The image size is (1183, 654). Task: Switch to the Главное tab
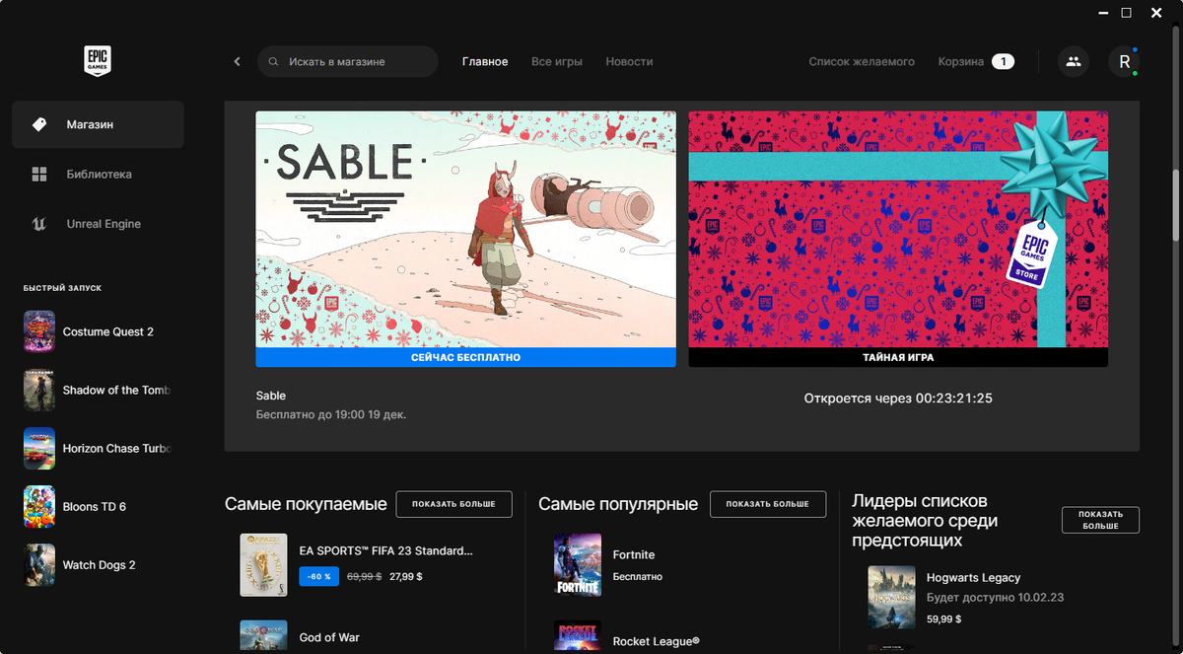[x=485, y=61]
